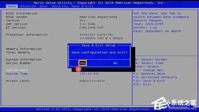Click the ESC: Exit hint

click(142, 84)
